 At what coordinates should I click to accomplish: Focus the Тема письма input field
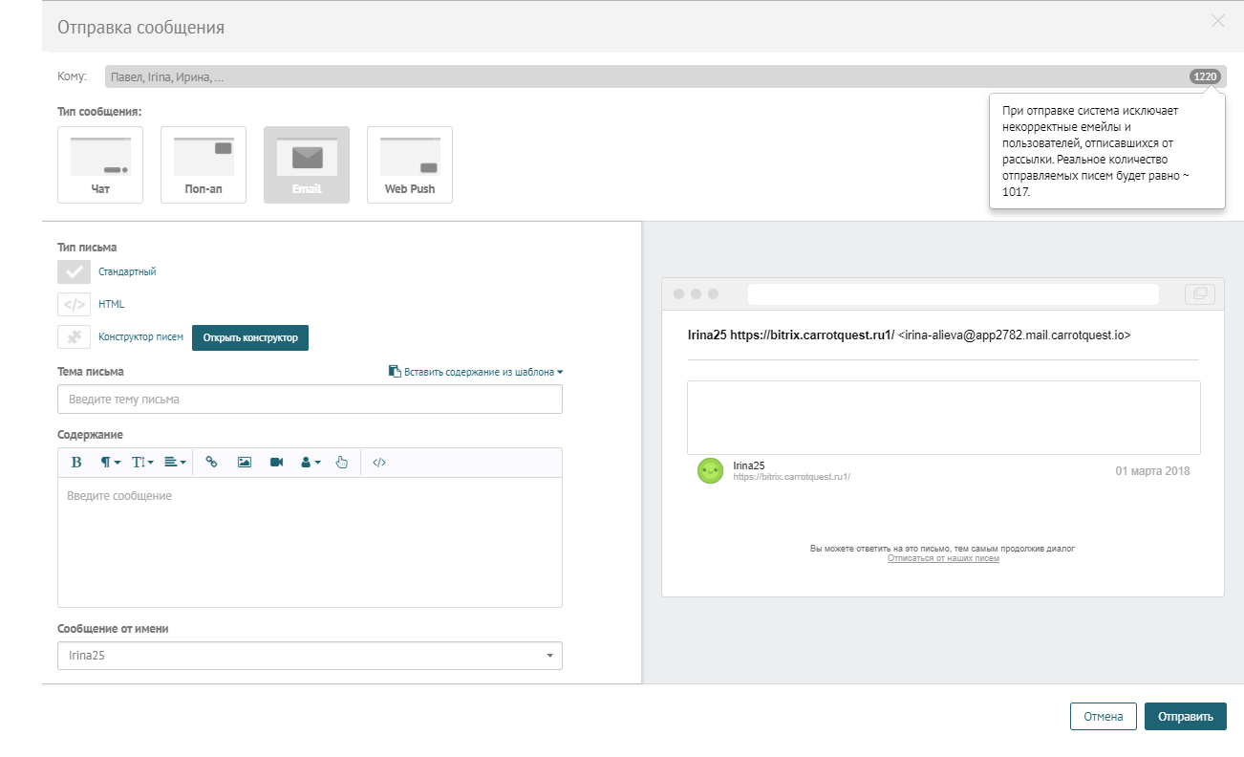pyautogui.click(x=310, y=400)
